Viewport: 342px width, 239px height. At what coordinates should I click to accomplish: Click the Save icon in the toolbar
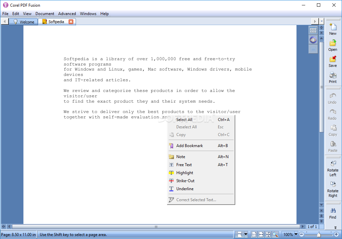point(333,59)
